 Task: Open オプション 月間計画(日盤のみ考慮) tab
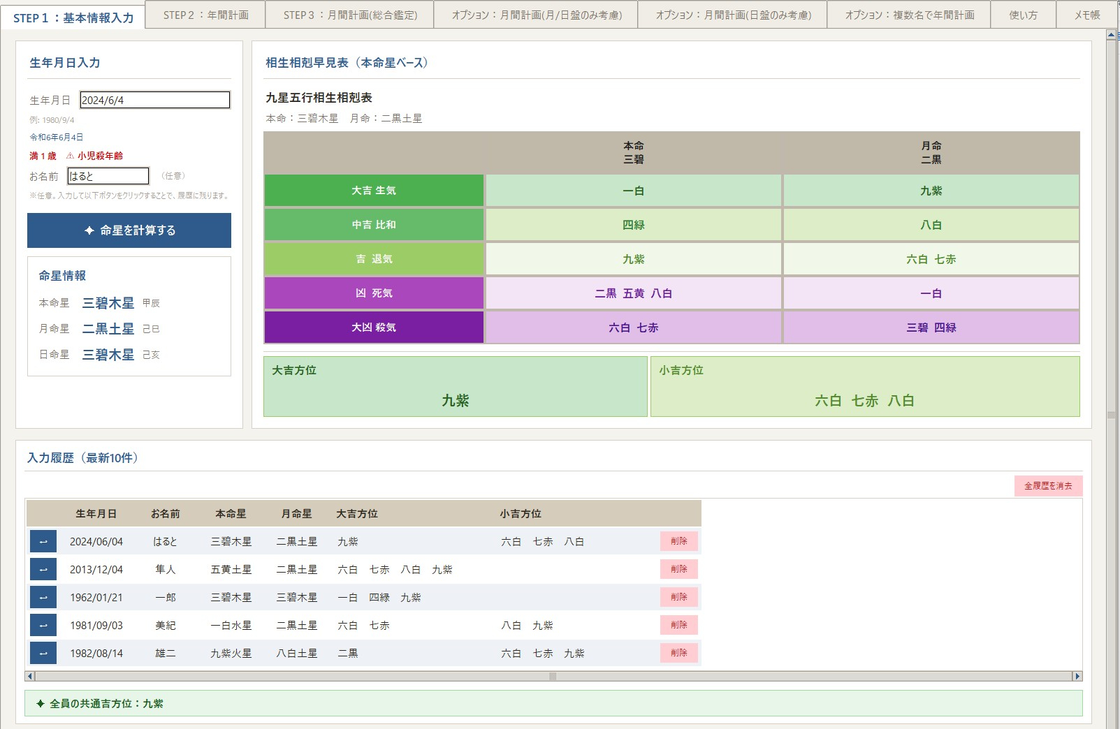point(733,15)
